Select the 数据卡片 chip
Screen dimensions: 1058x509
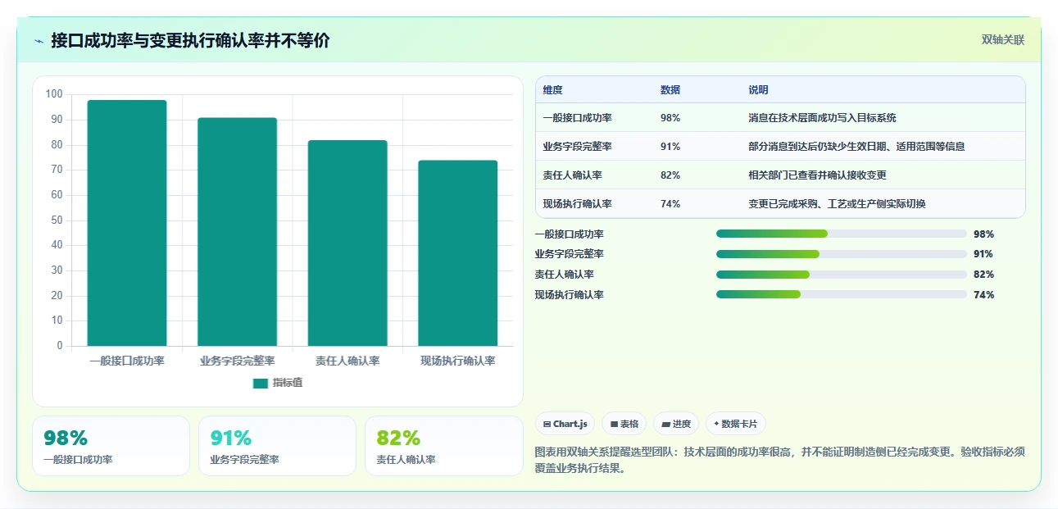click(735, 424)
